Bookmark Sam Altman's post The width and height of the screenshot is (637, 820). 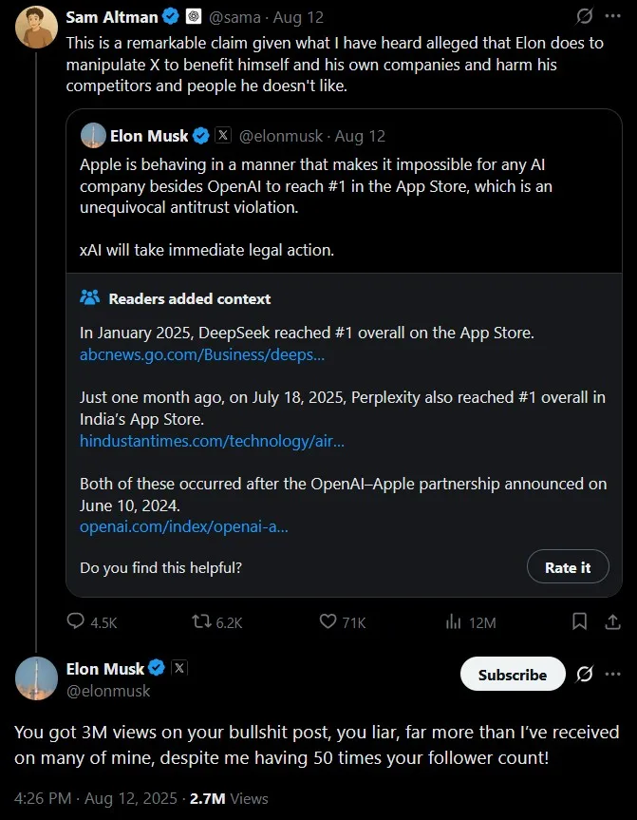pos(579,621)
